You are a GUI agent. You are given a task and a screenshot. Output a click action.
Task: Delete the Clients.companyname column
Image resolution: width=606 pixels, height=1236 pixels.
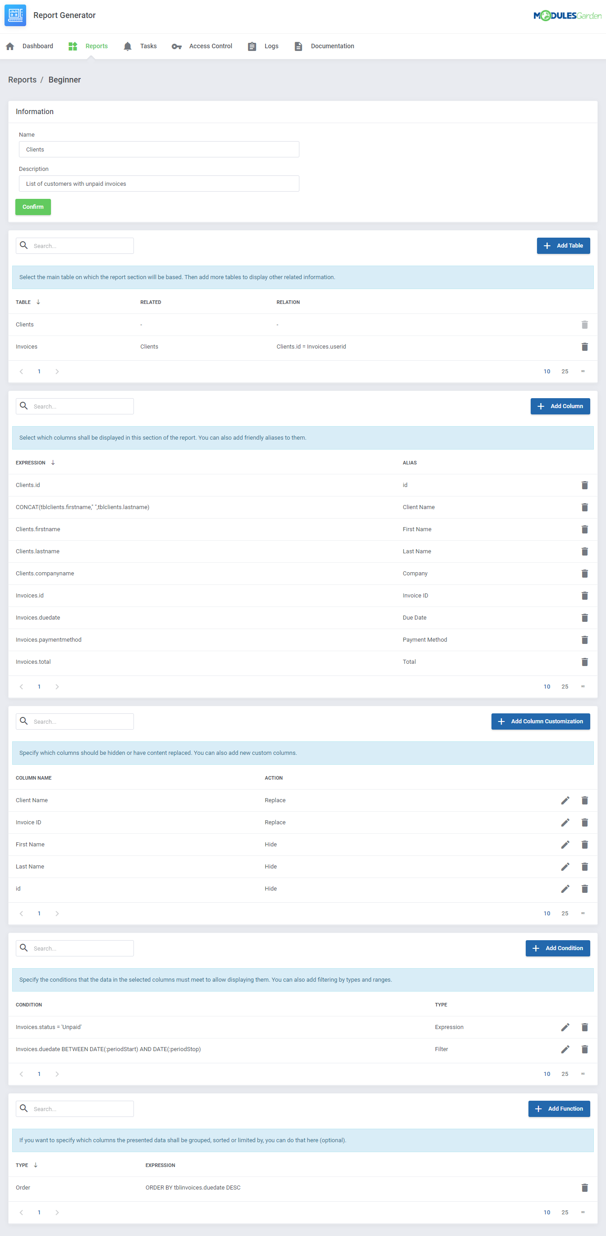pos(584,574)
